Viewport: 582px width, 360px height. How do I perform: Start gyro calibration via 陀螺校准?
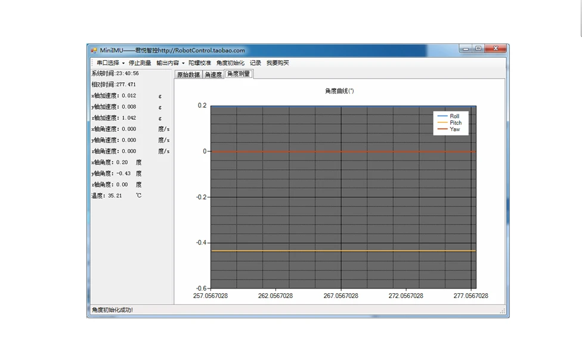point(200,63)
